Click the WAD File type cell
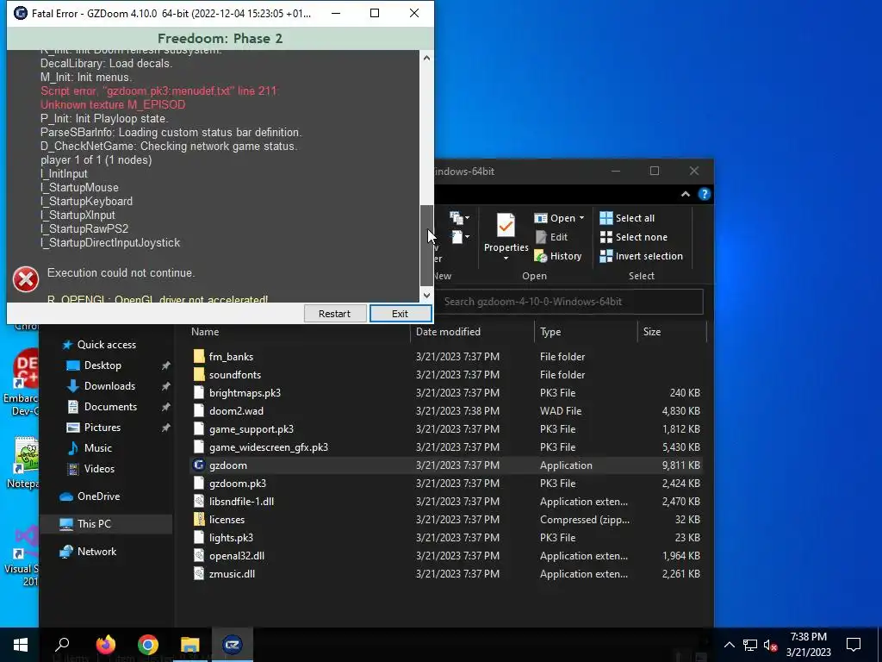 (x=560, y=411)
